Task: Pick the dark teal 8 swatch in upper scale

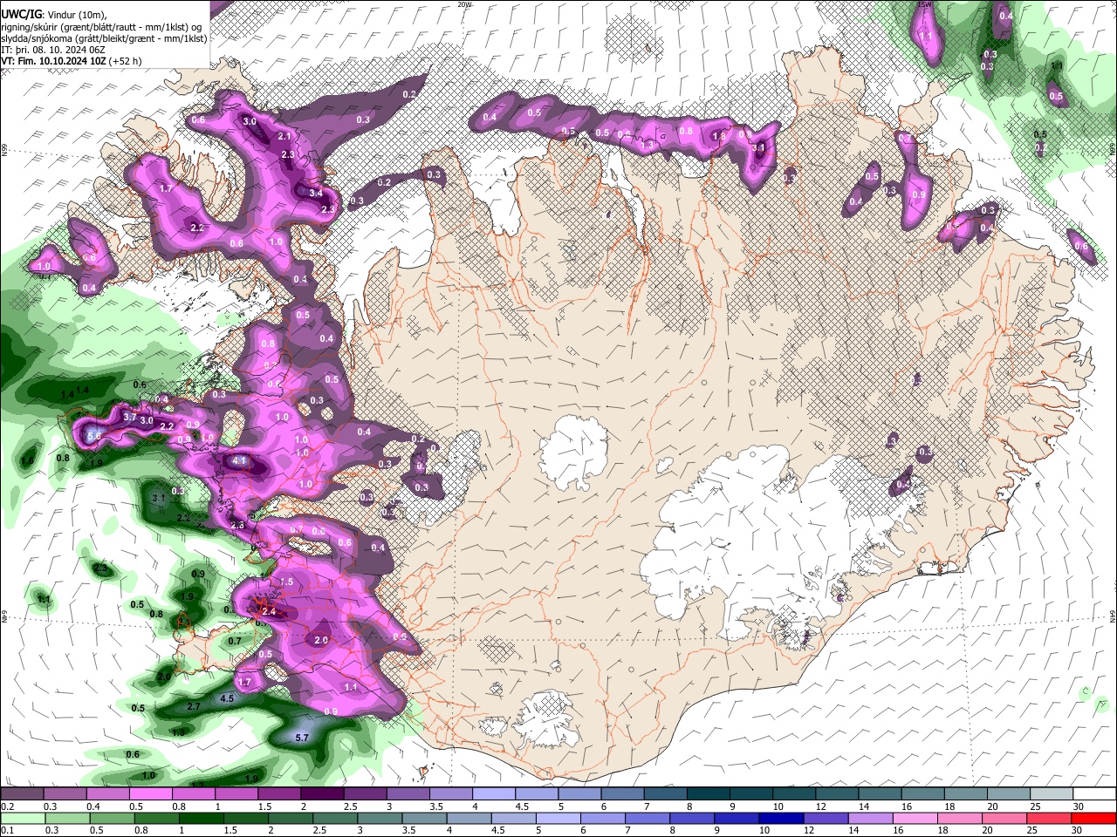Action: pyautogui.click(x=709, y=794)
